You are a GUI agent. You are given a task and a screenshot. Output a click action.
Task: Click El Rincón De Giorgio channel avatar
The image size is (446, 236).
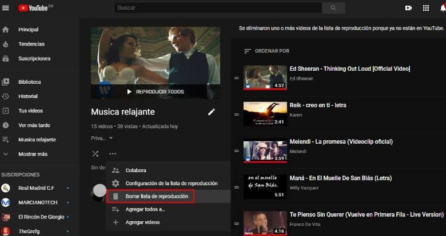6,217
